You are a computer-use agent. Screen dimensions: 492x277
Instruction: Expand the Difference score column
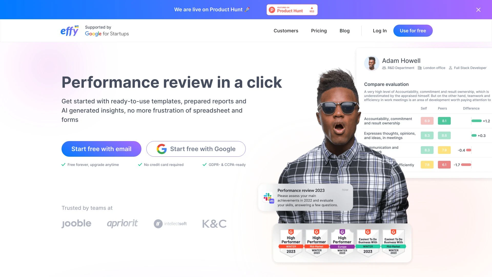pos(471,108)
